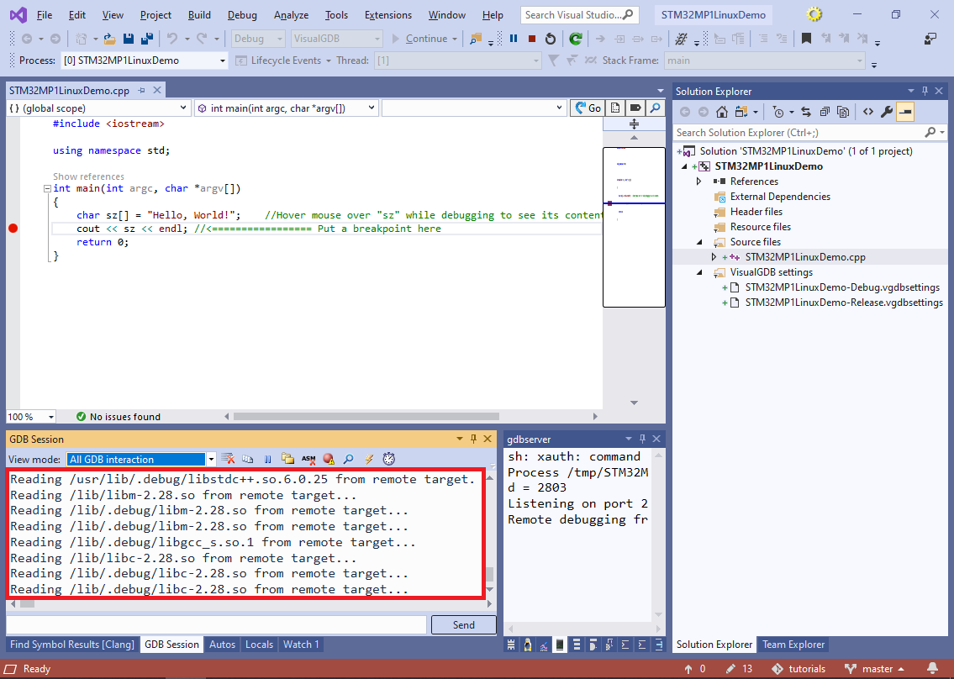Save all files
Viewport: 954px width, 679px height.
pos(146,39)
